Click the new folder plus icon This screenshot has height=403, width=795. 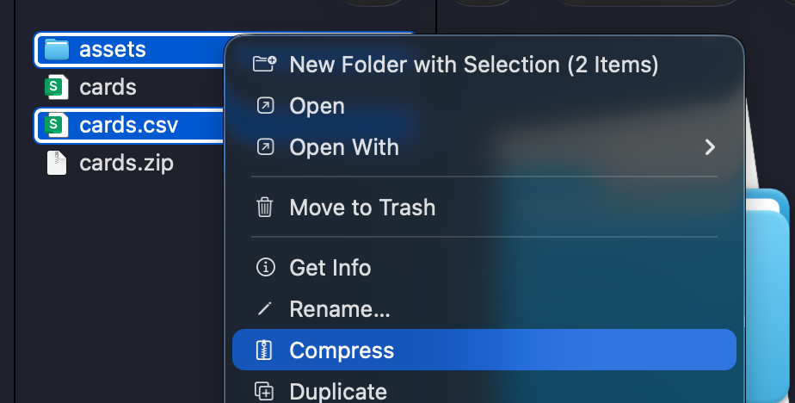point(265,64)
